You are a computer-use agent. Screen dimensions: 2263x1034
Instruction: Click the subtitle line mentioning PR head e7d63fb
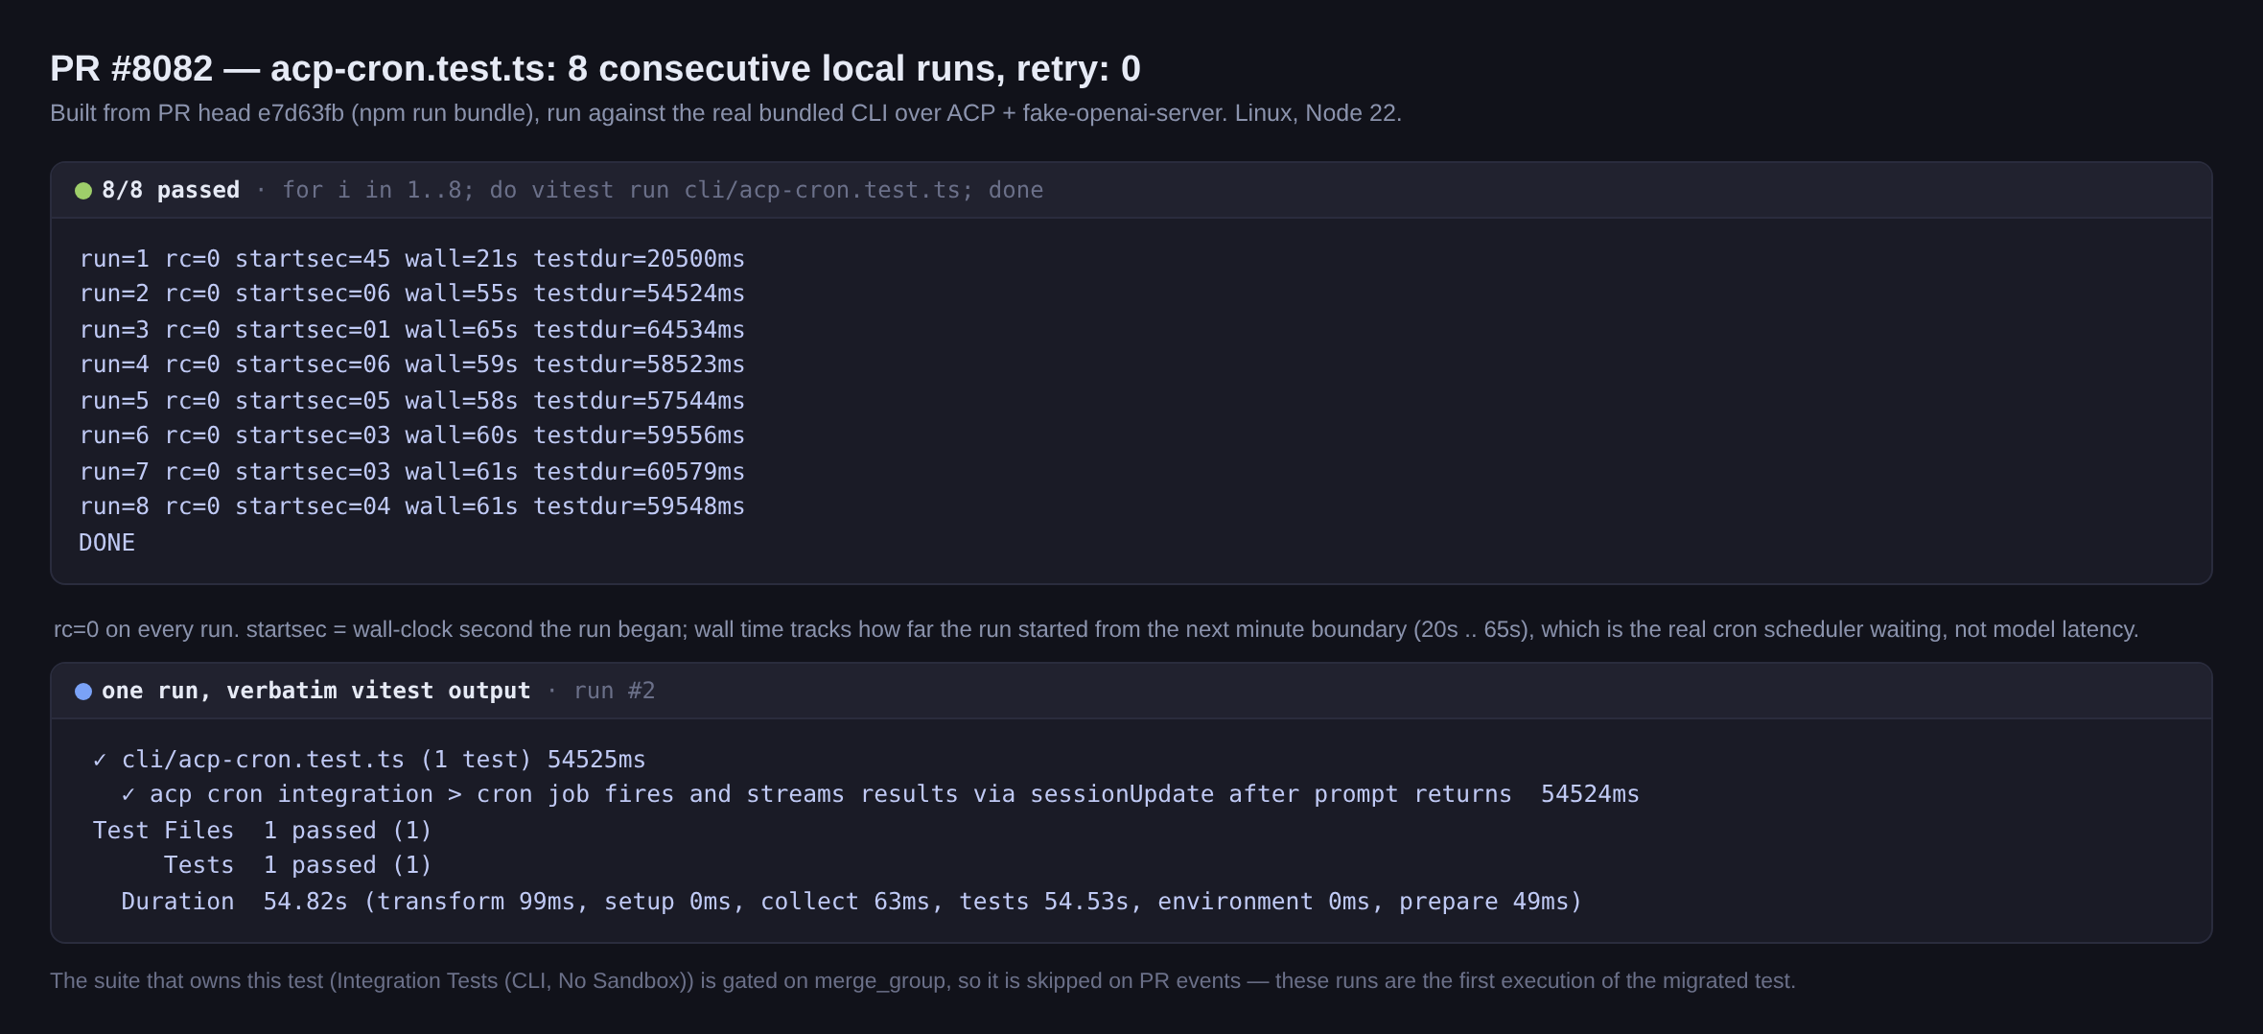[x=726, y=113]
